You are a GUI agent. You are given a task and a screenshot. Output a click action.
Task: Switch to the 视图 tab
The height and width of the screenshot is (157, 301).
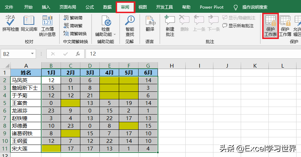[143, 7]
